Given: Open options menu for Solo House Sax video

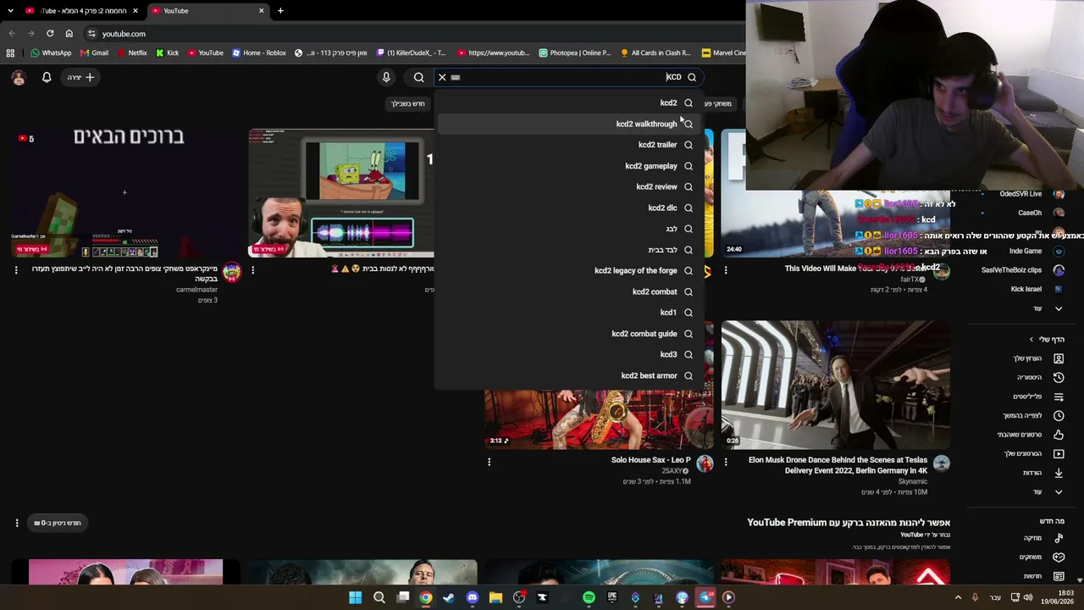Looking at the screenshot, I should coord(489,462).
